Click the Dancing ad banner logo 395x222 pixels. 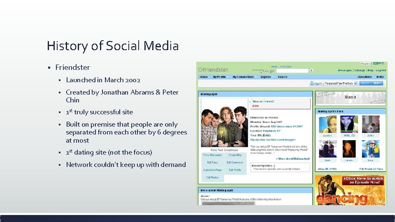[x=342, y=198]
